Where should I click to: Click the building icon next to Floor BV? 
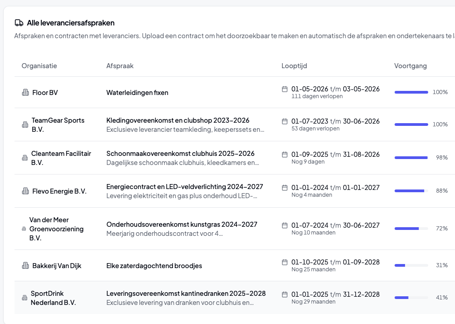[25, 92]
